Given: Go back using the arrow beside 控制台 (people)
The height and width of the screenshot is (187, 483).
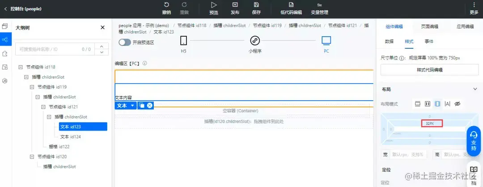Looking at the screenshot, I should (x=5, y=9).
